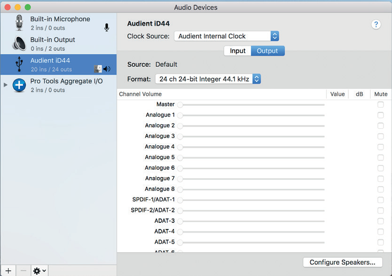
Task: Open the Clock Source dropdown
Action: pyautogui.click(x=227, y=36)
